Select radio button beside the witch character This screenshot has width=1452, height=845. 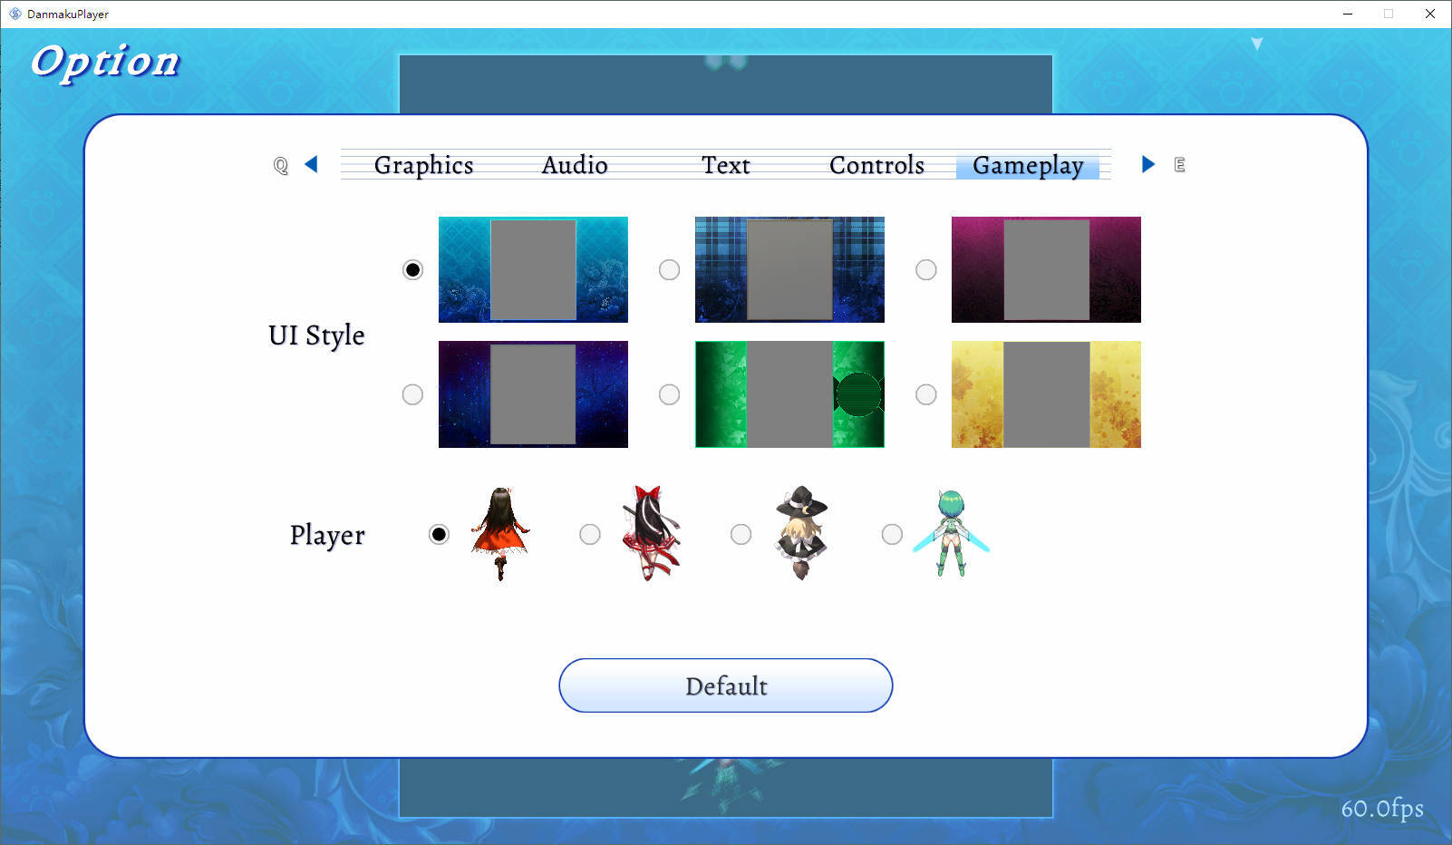tap(741, 535)
